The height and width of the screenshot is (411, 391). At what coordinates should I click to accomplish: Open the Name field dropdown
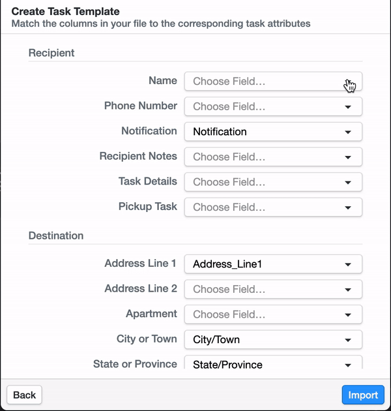tap(273, 82)
